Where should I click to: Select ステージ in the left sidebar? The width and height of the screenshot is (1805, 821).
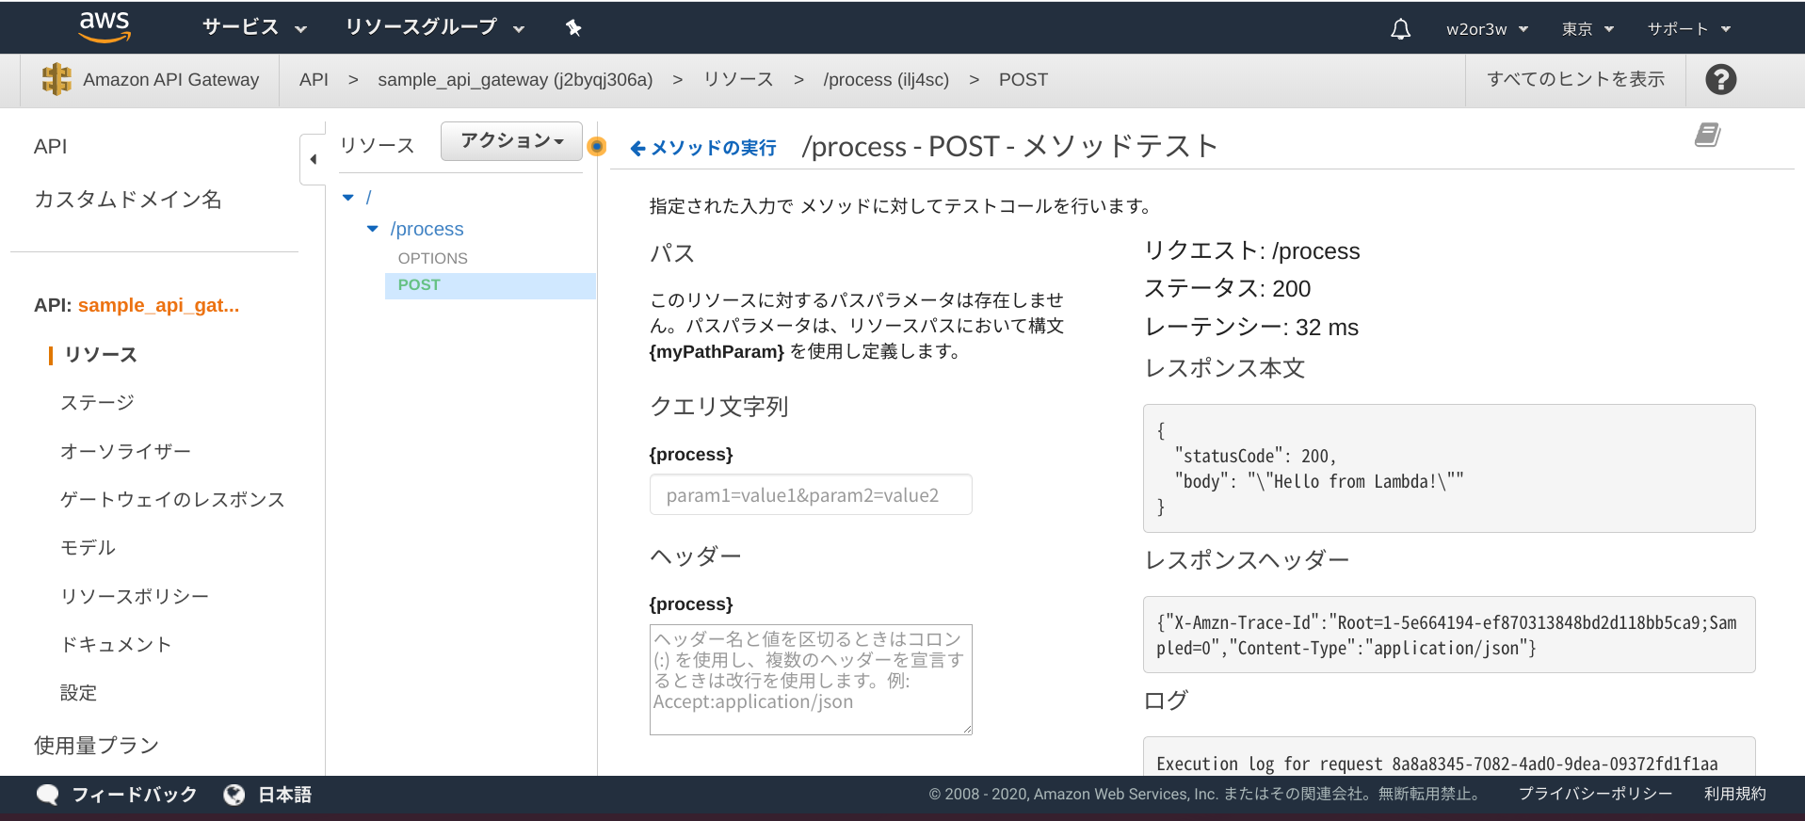coord(97,403)
